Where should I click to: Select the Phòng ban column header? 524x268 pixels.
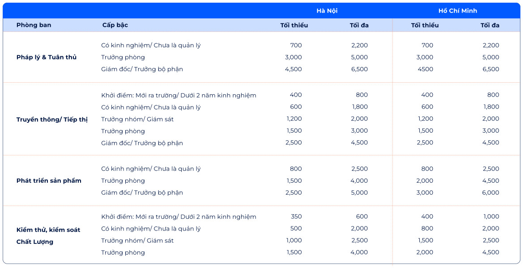point(34,25)
